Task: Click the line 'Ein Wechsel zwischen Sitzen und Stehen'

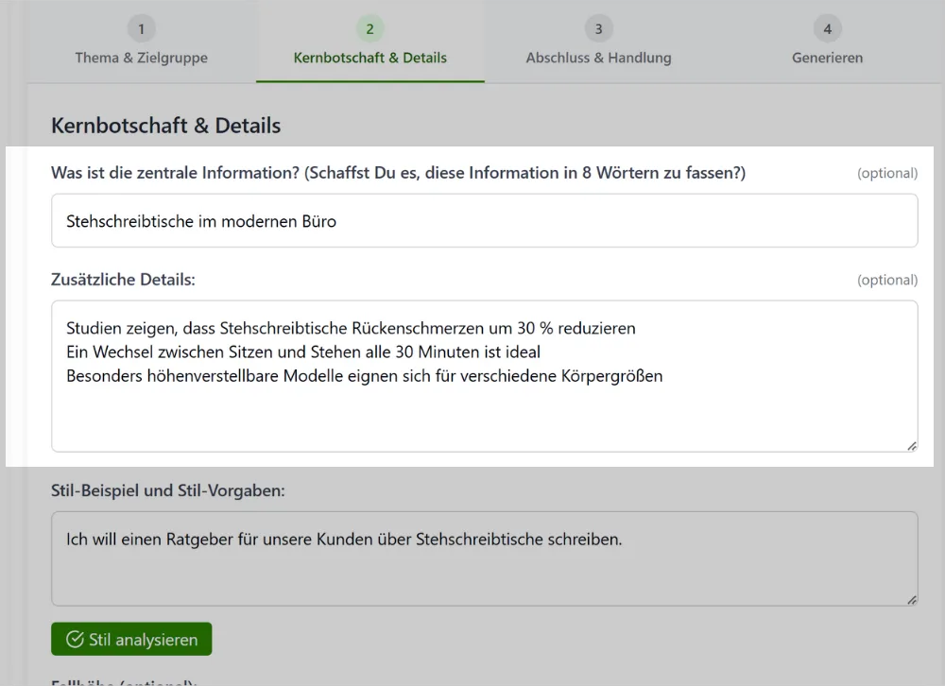Action: 303,352
